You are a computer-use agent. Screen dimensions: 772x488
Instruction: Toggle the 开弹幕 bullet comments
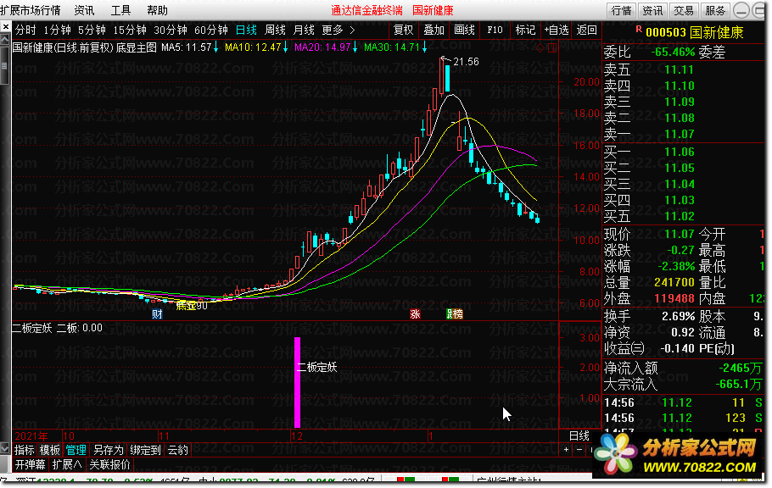point(30,465)
